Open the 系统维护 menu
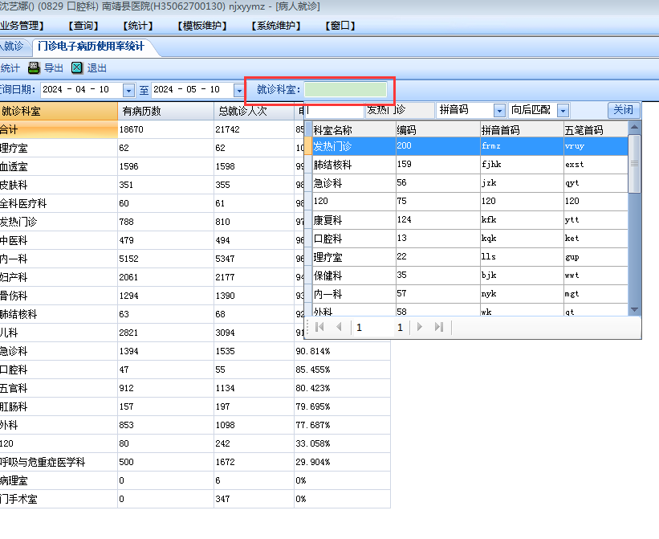 [x=276, y=26]
